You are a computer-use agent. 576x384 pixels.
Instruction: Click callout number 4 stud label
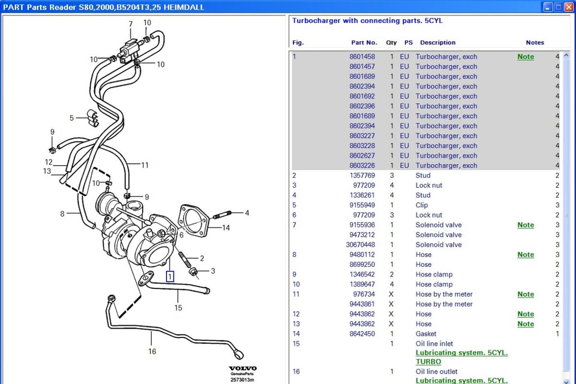tap(247, 213)
